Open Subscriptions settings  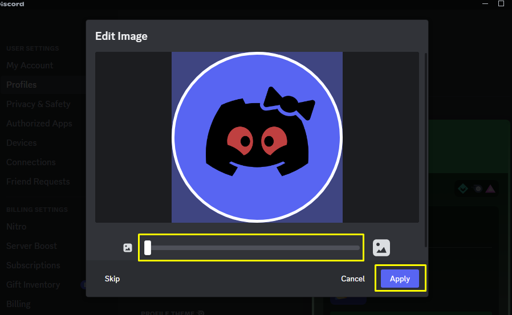[x=33, y=265]
